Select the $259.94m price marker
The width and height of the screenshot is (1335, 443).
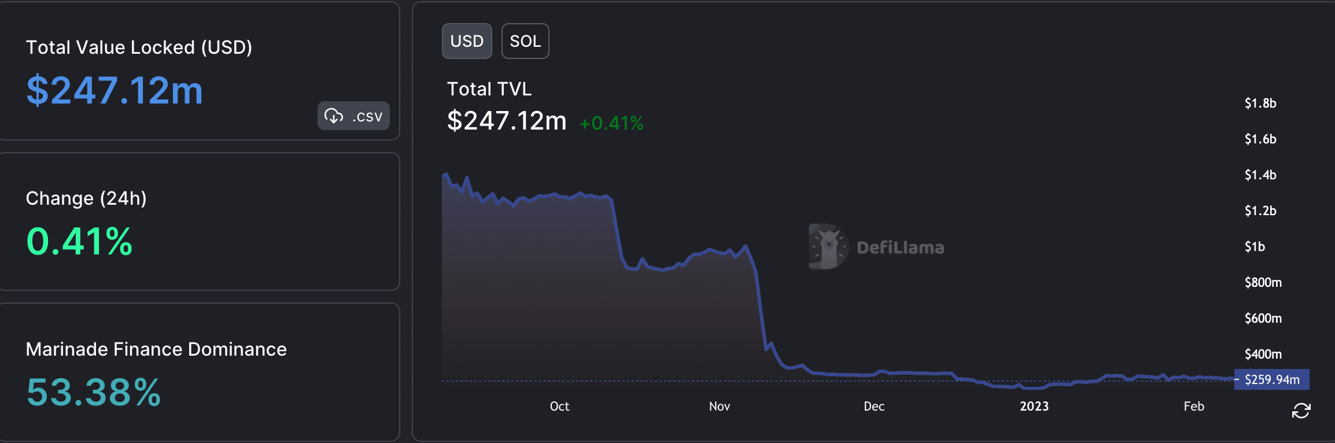tap(1272, 379)
